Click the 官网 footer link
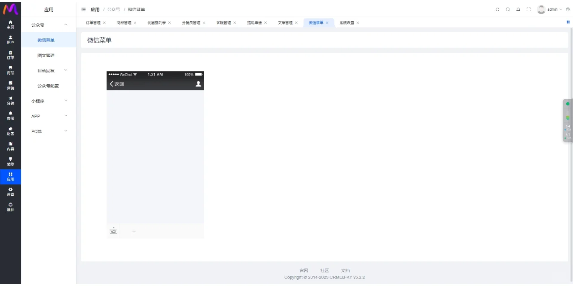 304,270
